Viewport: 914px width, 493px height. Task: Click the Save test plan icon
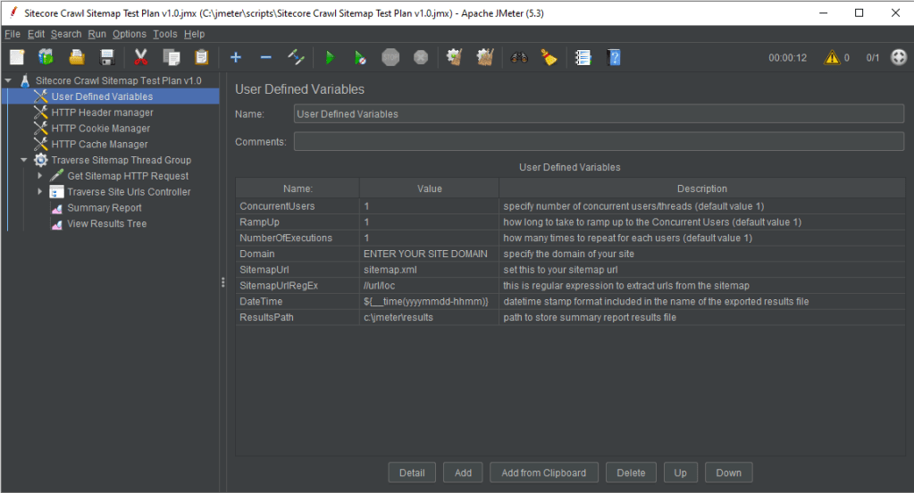point(107,57)
